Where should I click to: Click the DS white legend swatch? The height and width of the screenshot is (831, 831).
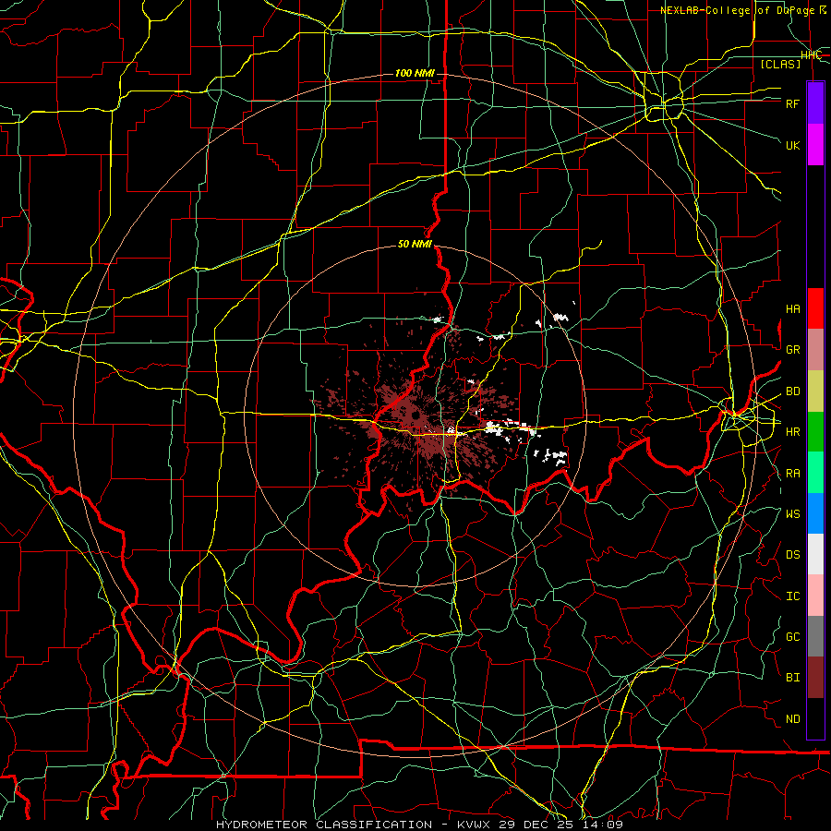pyautogui.click(x=815, y=554)
